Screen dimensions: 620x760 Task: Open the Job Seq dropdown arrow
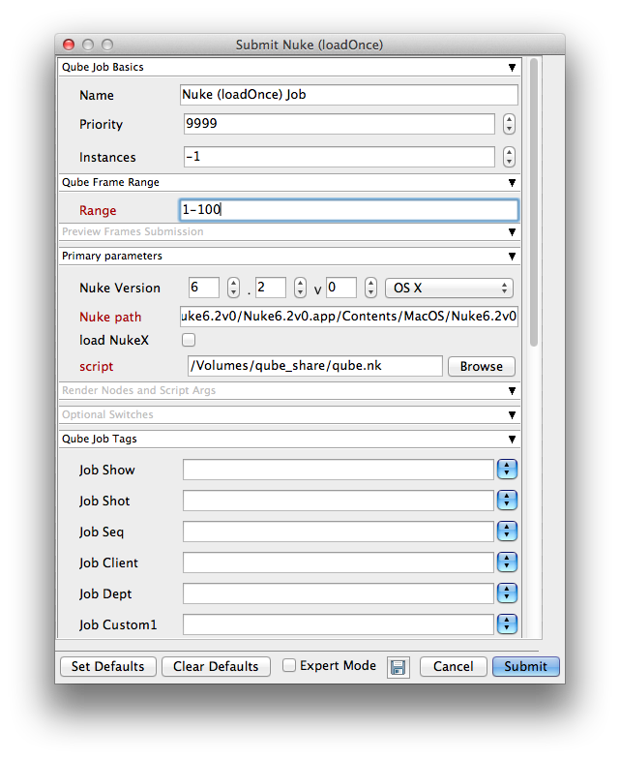coord(507,532)
